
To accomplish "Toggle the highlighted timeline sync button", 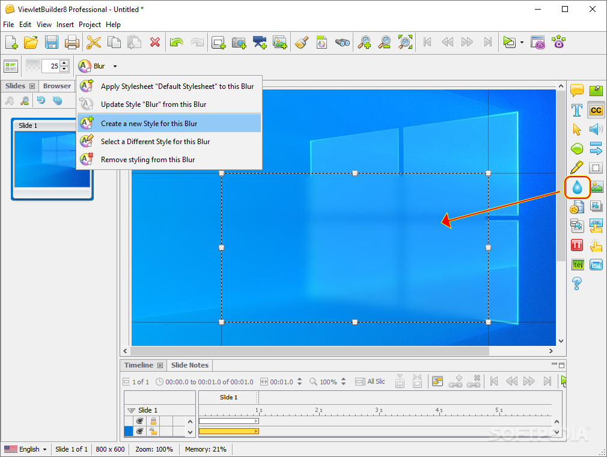I will 438,381.
